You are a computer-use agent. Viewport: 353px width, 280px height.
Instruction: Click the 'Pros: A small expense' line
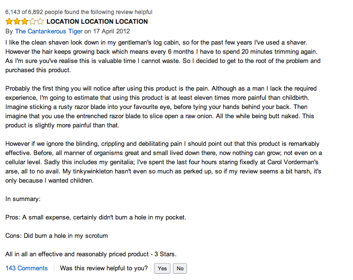point(96,218)
